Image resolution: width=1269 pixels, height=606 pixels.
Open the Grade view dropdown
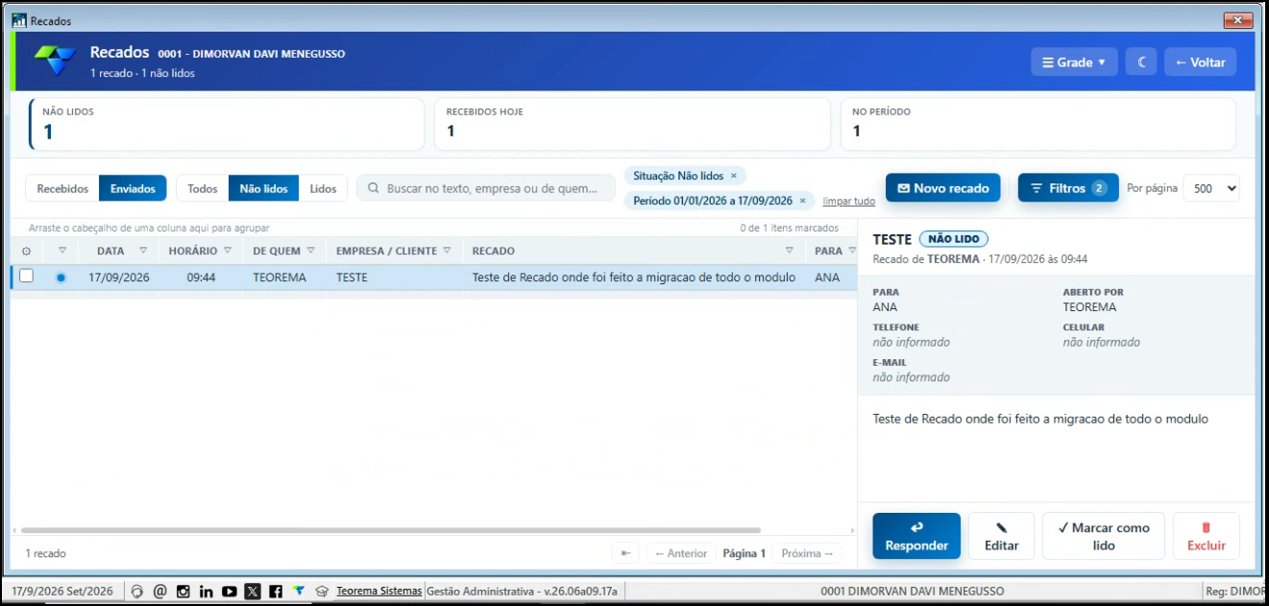[1074, 62]
